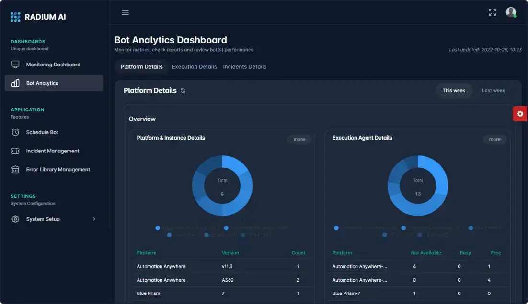Click more on Execution Agent Details

pos(495,139)
